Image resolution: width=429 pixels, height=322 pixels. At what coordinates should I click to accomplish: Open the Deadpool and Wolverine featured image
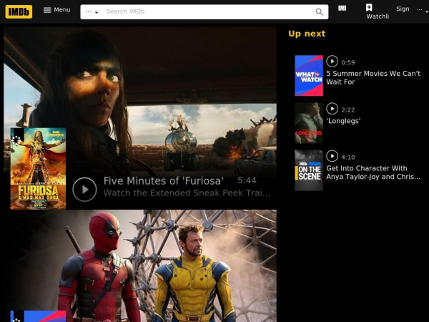click(x=140, y=266)
